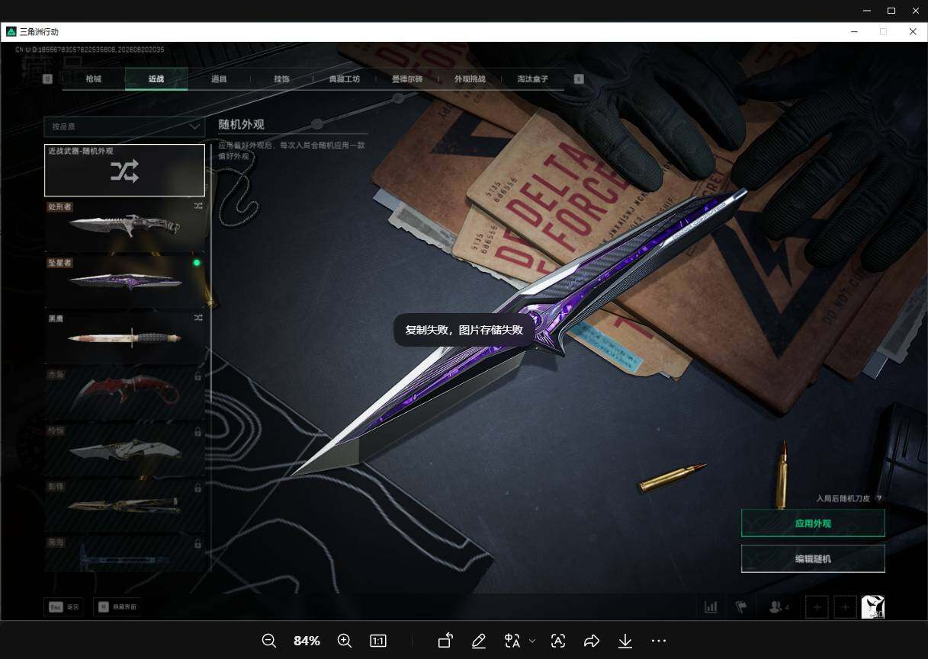Click the green equipped dot on 坠星者
The height and width of the screenshot is (659, 928).
point(197,263)
